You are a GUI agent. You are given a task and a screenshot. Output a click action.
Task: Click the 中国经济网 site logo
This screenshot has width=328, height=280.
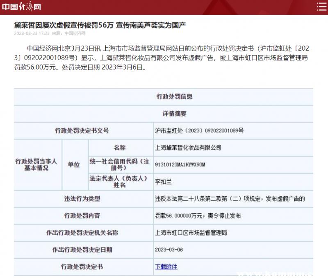[x=21, y=7]
